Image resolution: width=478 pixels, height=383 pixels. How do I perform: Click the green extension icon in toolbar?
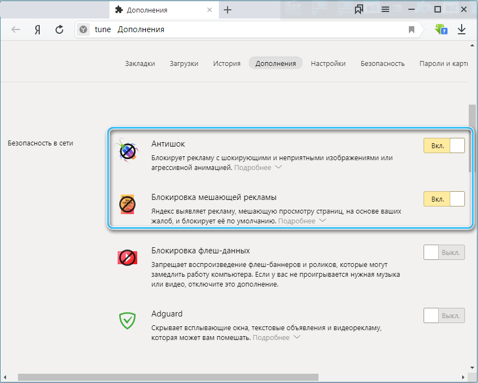coord(440,29)
